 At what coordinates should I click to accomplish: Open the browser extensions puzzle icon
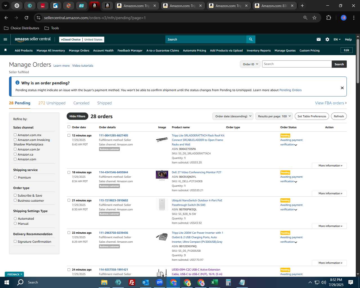pyautogui.click(x=328, y=18)
